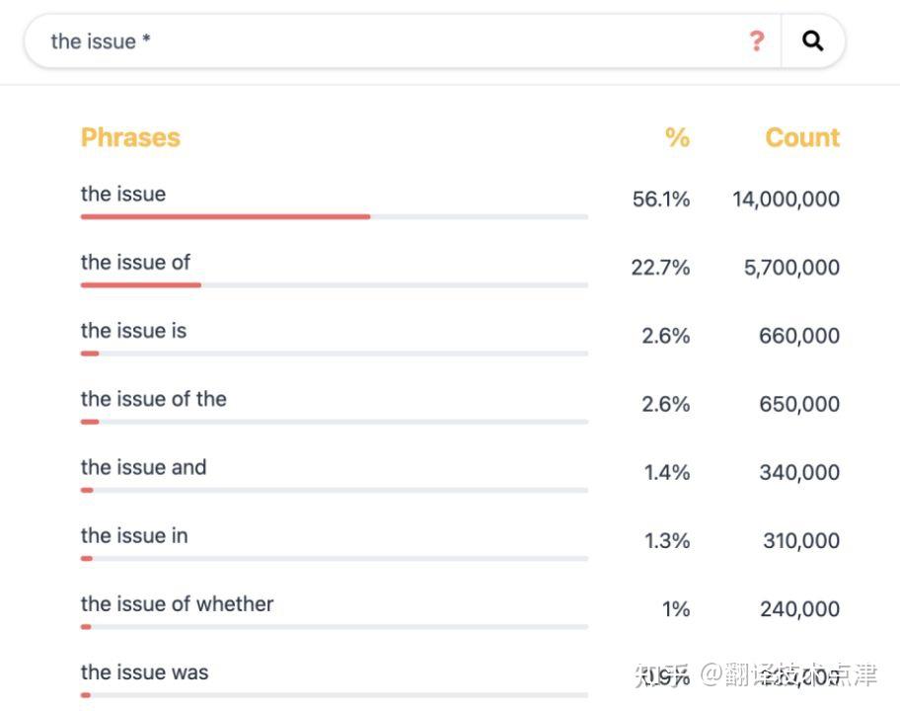900x711 pixels.
Task: Click the Phrases column header
Action: 130,137
